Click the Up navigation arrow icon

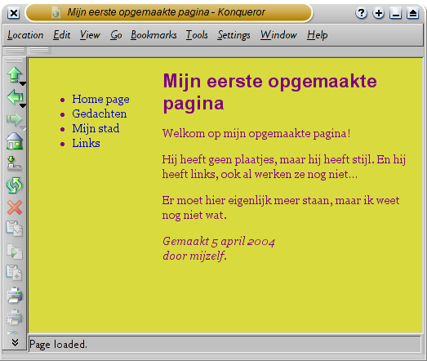point(14,74)
